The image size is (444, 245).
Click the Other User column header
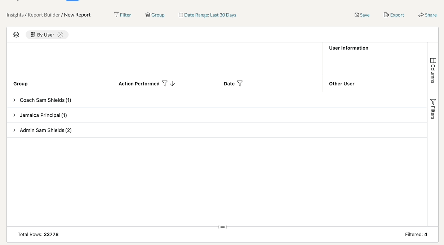(342, 84)
